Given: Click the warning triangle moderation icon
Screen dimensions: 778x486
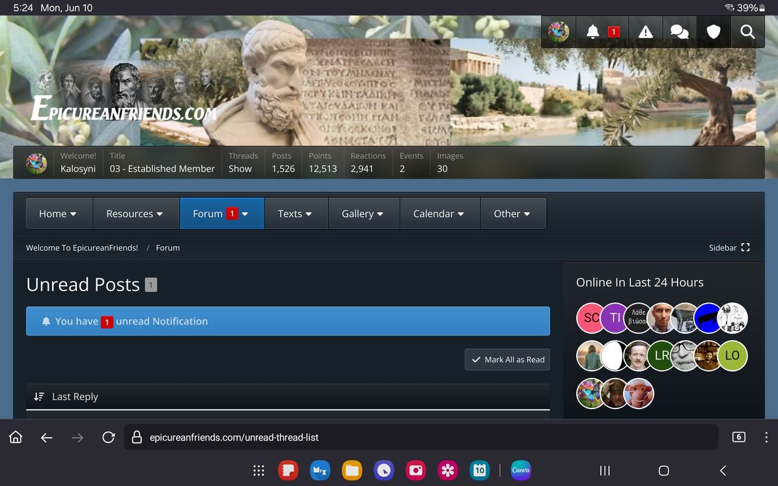Looking at the screenshot, I should pos(645,32).
